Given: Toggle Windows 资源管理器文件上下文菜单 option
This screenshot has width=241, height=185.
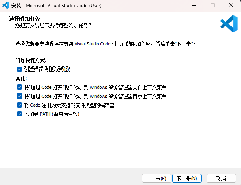Looking at the screenshot, I should tap(19, 87).
